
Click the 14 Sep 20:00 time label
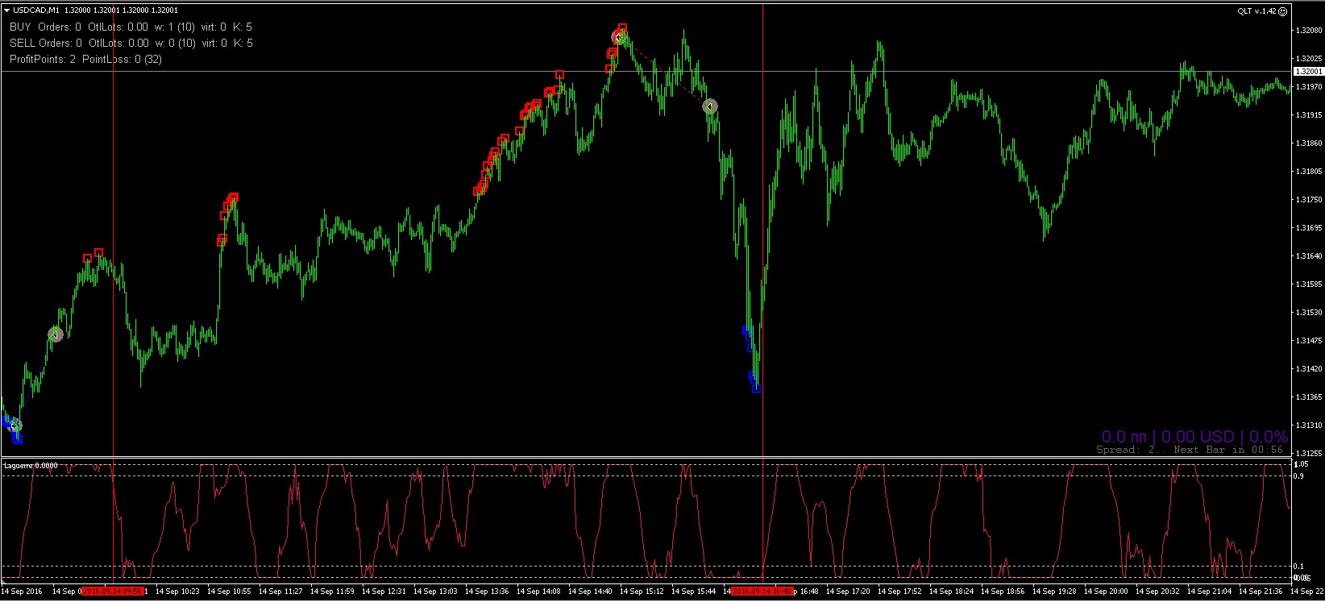coord(1106,592)
